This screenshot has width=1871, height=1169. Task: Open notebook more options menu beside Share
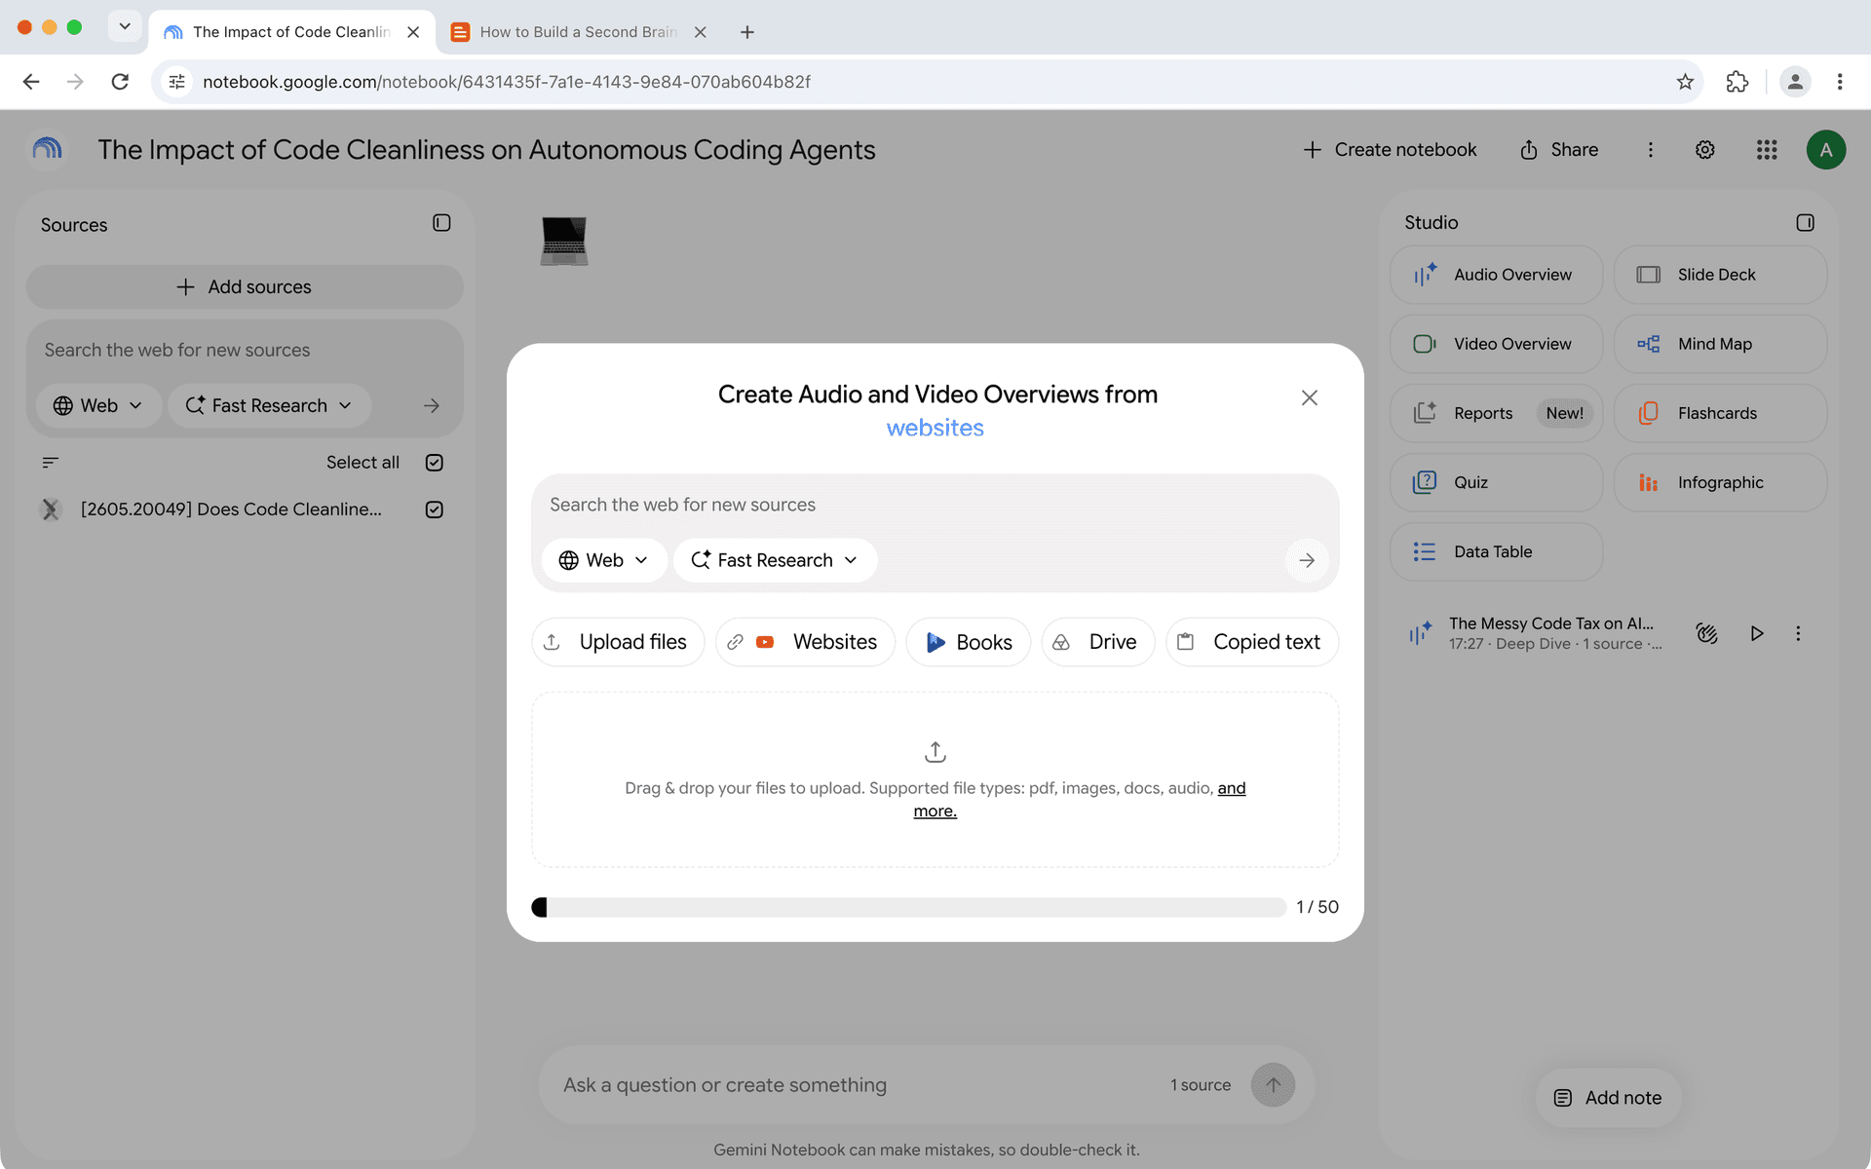point(1650,150)
